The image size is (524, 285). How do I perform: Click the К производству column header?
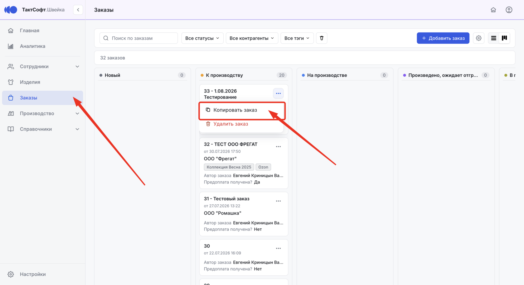click(244, 75)
